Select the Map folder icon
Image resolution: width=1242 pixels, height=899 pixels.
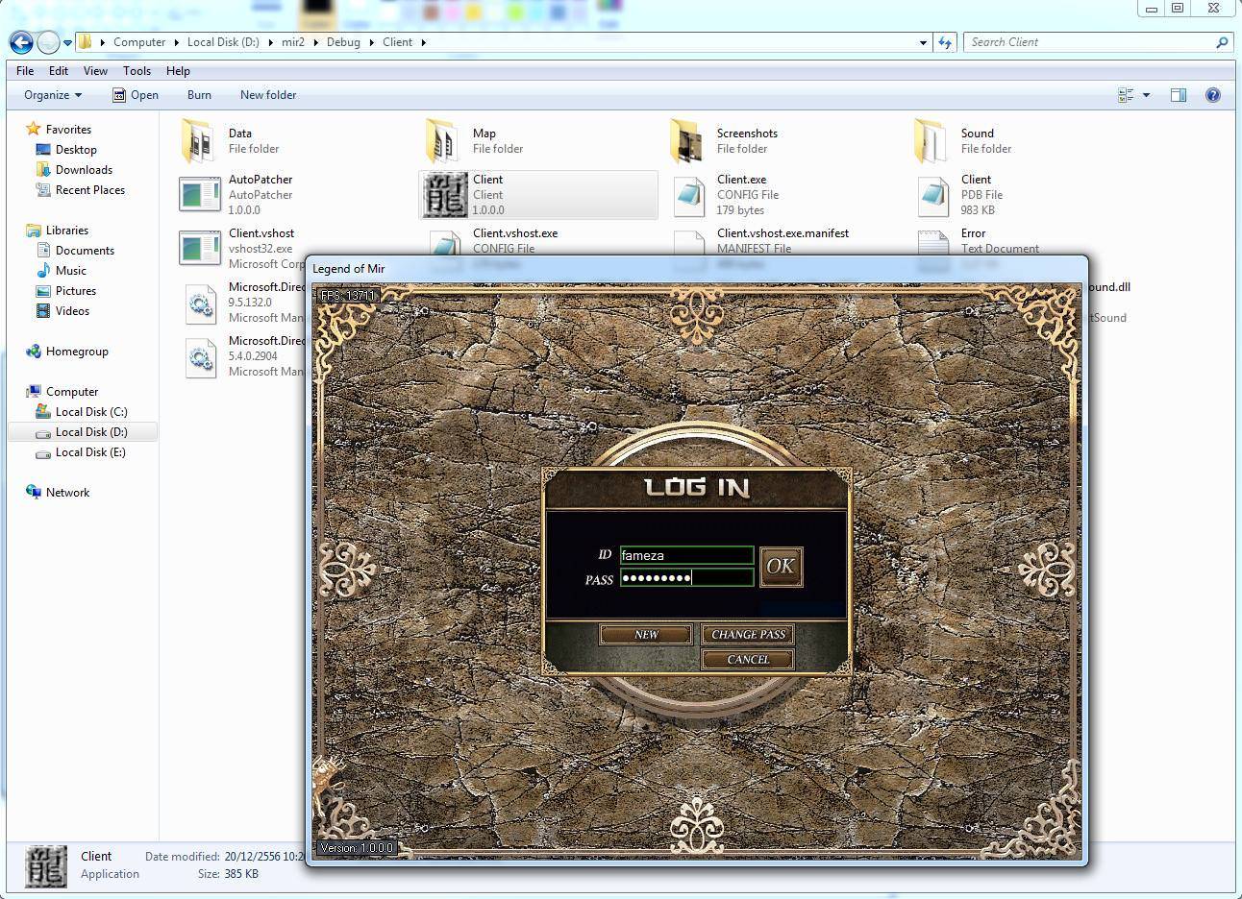pyautogui.click(x=443, y=141)
